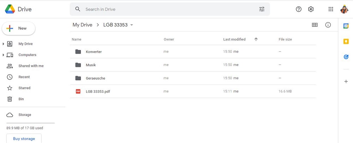Open the Google apps grid icon

coord(331,9)
